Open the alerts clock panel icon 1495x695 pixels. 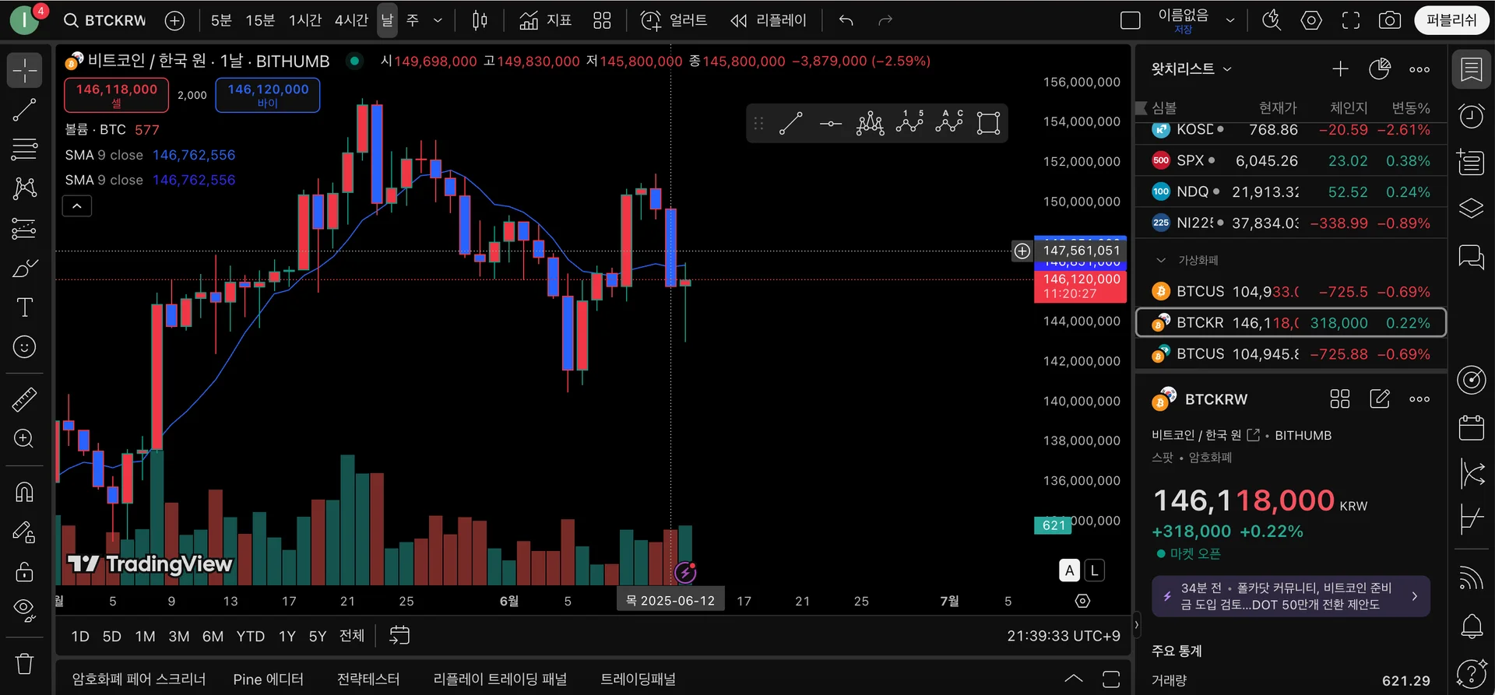click(1471, 116)
